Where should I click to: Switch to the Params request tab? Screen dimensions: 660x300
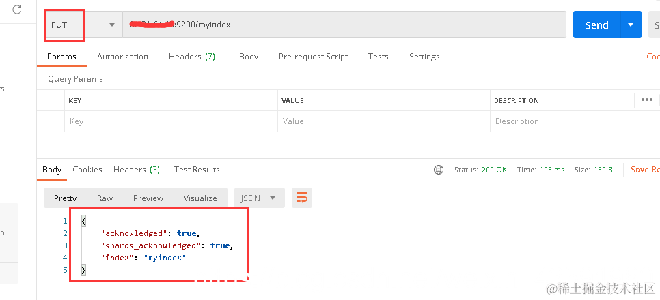(61, 57)
